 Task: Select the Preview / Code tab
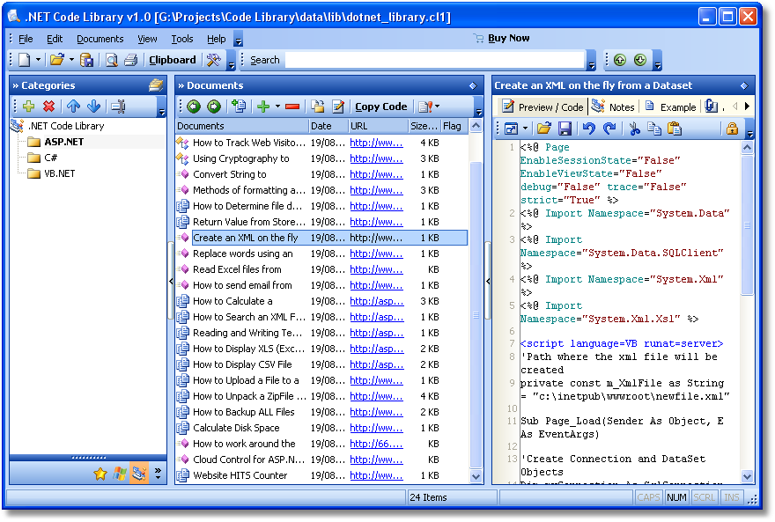[542, 107]
